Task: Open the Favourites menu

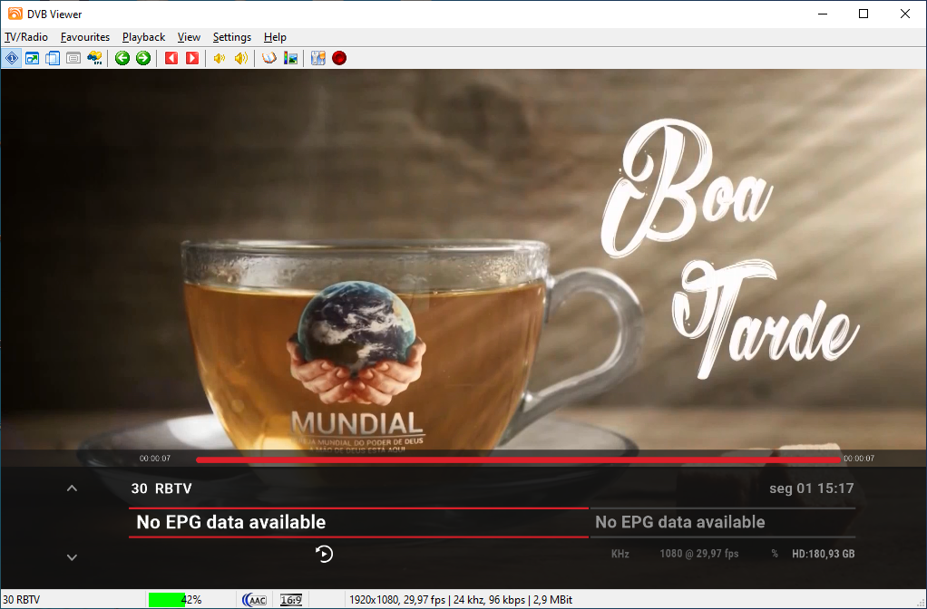Action: pyautogui.click(x=85, y=36)
